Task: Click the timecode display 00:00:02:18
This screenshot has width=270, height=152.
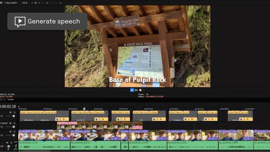Action: click(8, 107)
